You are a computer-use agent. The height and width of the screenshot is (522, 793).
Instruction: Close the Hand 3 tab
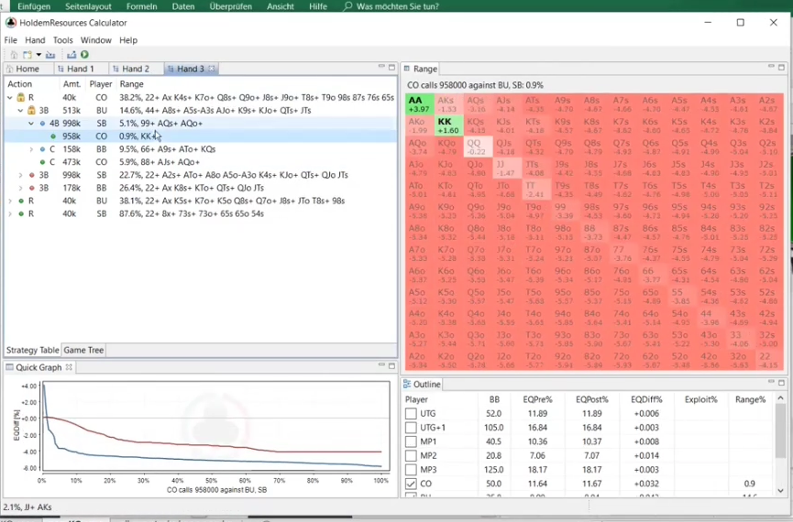point(212,69)
